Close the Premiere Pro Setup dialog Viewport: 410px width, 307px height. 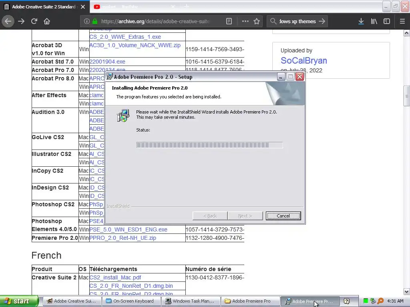299,77
